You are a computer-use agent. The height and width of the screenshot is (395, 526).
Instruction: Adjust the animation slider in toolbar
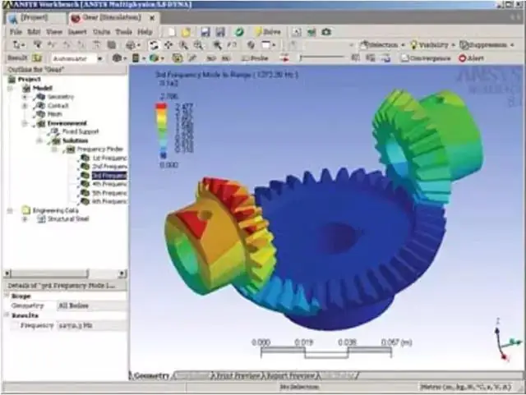pos(322,58)
